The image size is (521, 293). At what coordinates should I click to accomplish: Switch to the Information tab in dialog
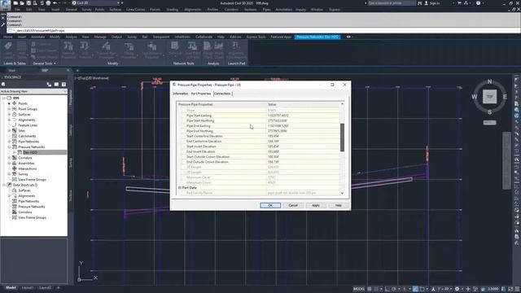[181, 94]
